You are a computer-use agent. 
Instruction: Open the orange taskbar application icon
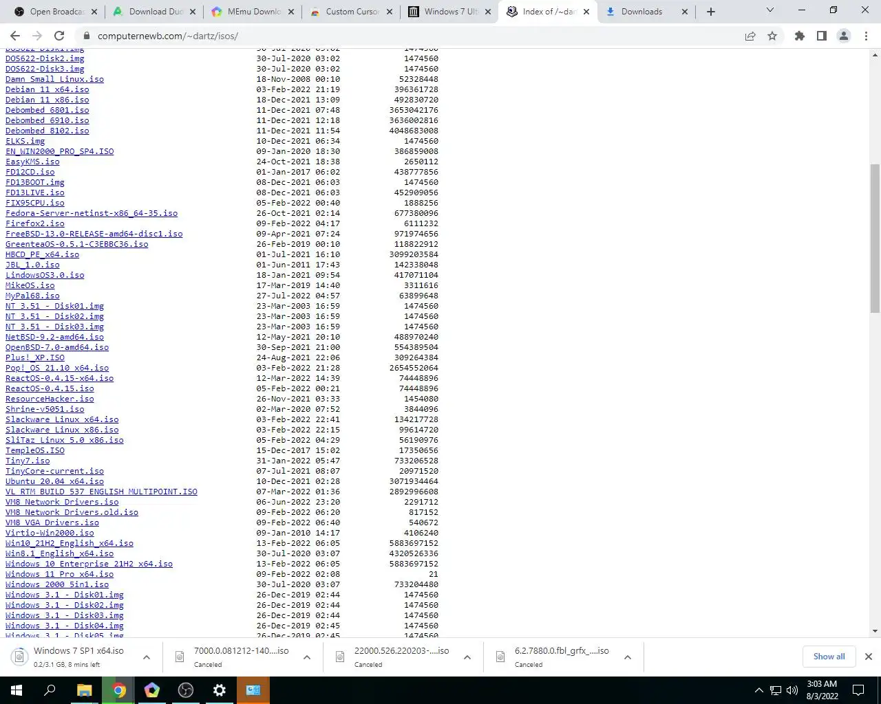(253, 690)
